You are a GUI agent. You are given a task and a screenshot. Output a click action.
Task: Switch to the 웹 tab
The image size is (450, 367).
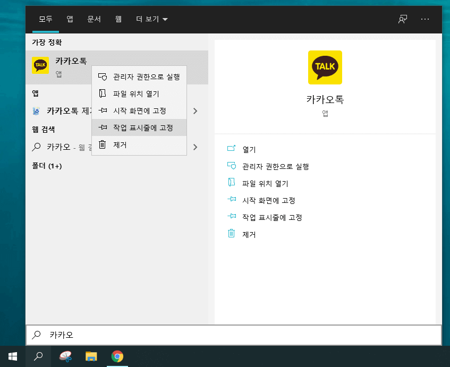(x=118, y=19)
